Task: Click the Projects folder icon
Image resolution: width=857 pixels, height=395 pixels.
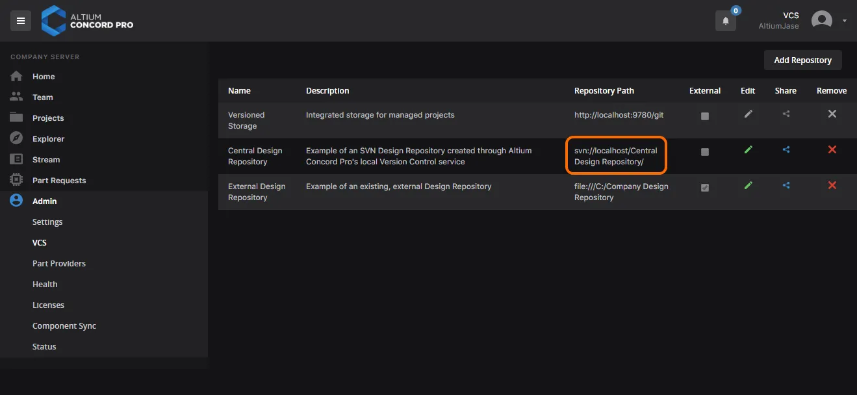Action: click(17, 118)
